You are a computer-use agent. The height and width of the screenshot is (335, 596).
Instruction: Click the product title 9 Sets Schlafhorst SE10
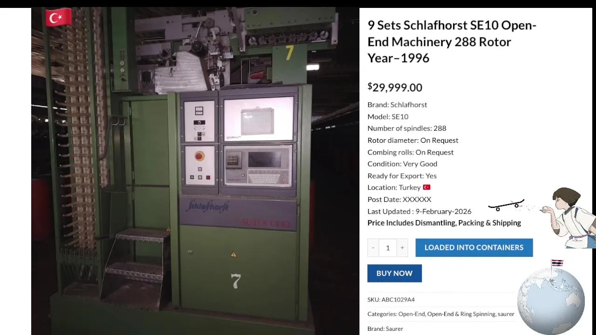click(452, 41)
